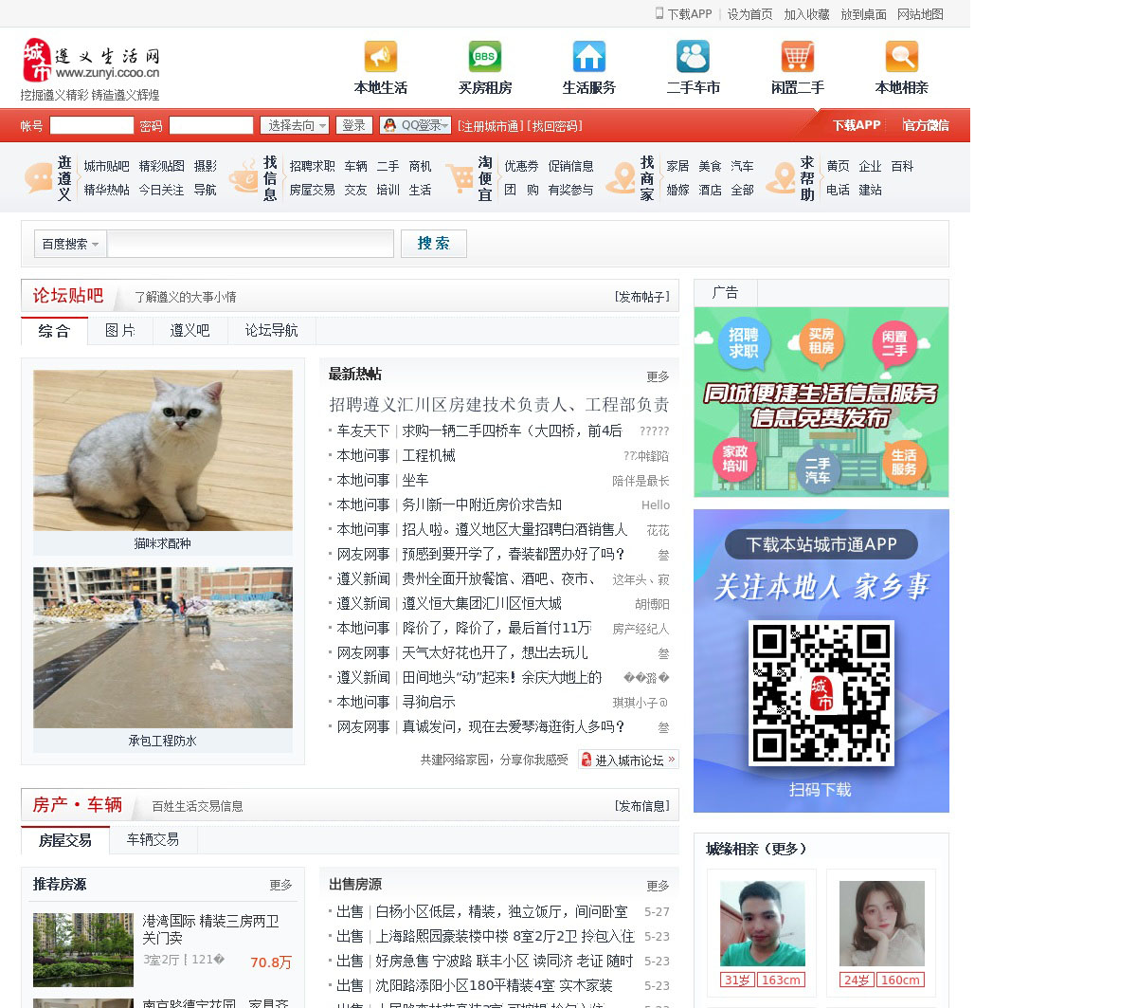Viewport: 1137px width, 1008px height.
Task: Click the 求帮助 location pin icon
Action: pyautogui.click(x=782, y=178)
